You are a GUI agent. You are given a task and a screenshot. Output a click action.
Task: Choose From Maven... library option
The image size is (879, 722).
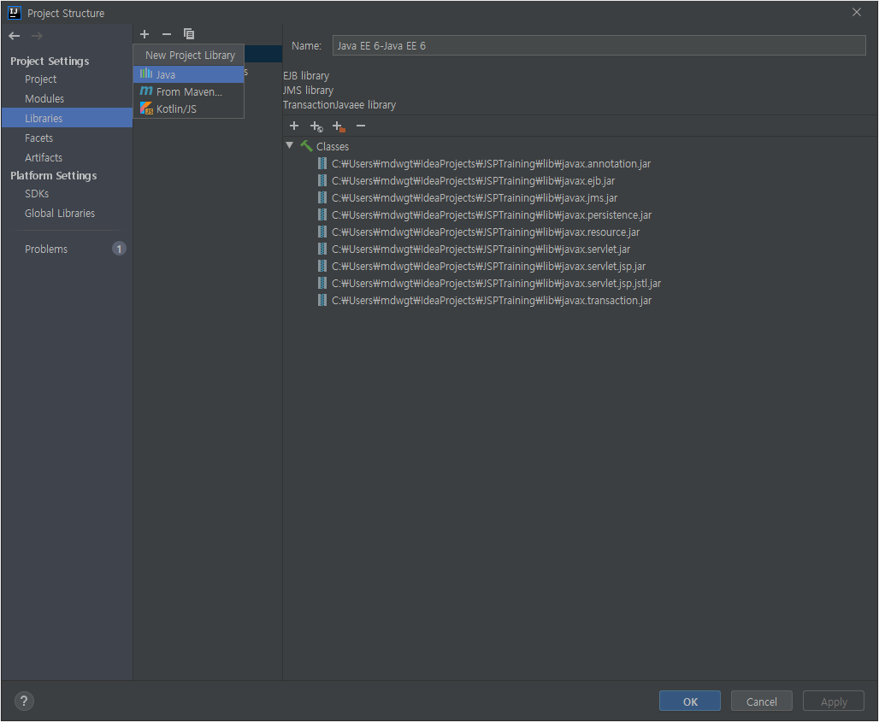(x=188, y=92)
